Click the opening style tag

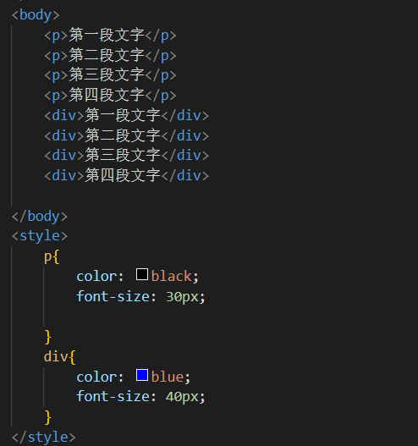tap(40, 236)
